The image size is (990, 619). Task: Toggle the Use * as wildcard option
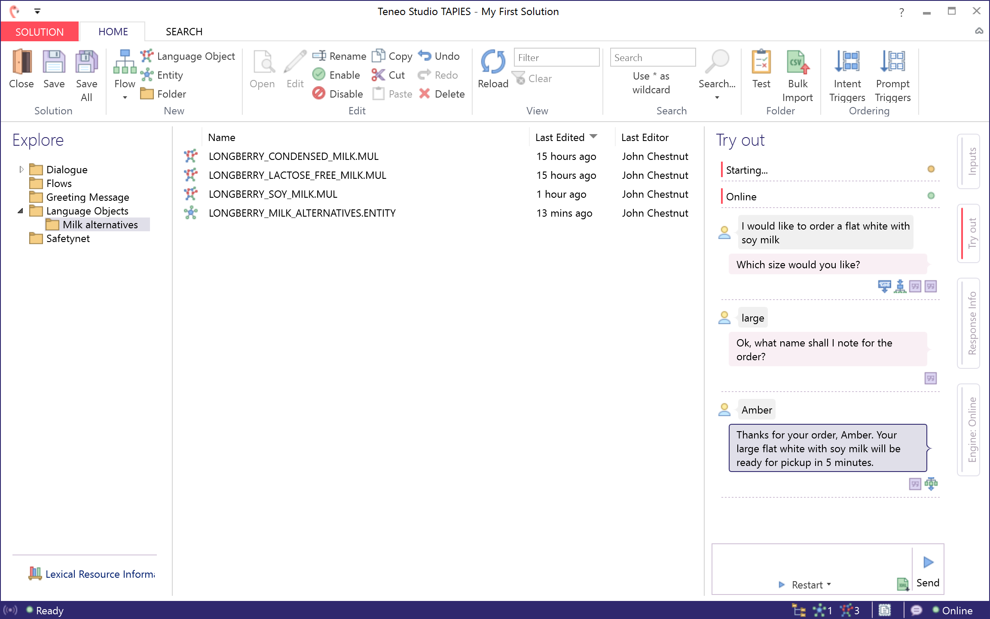point(651,83)
